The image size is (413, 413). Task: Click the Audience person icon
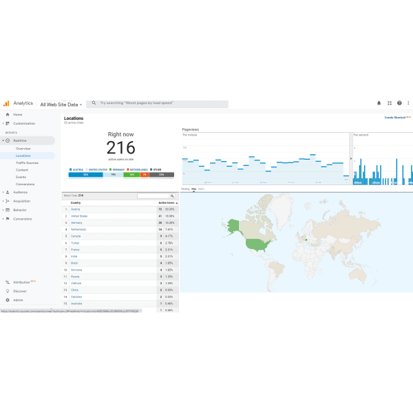(x=8, y=192)
